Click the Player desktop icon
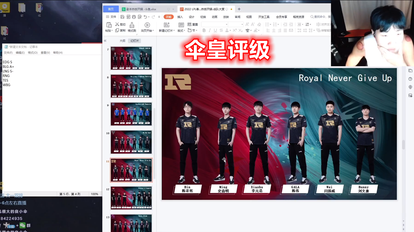The image size is (414, 232). click(5, 7)
